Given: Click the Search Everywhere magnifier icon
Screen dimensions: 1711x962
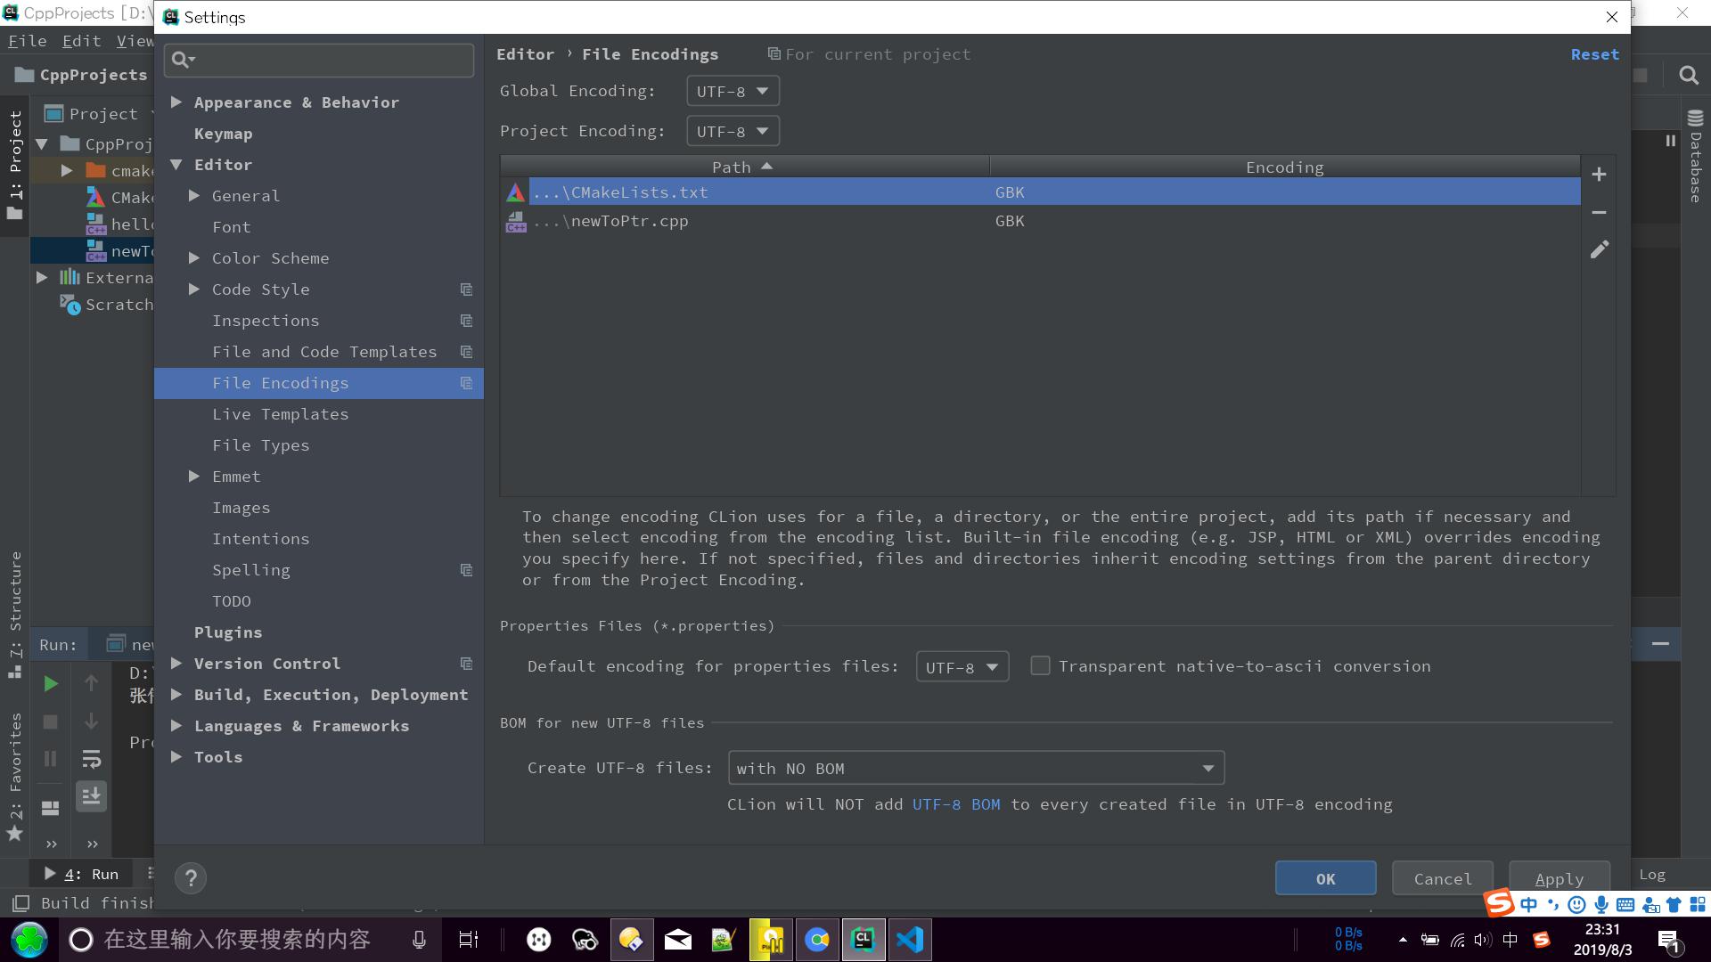Looking at the screenshot, I should [x=1688, y=76].
